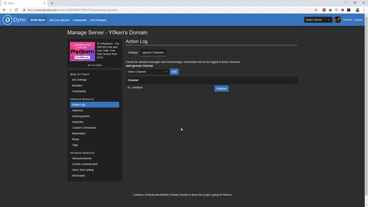Click the browser forward arrow

tap(10, 10)
